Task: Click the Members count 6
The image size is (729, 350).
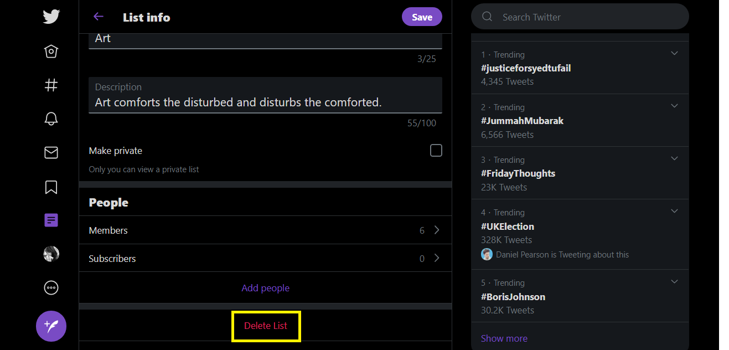Action: point(422,230)
